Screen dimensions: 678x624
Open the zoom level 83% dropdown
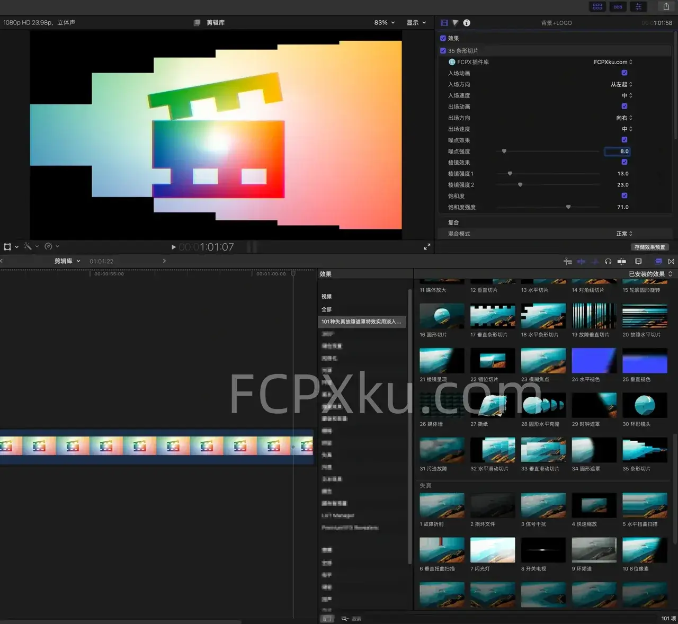click(383, 22)
